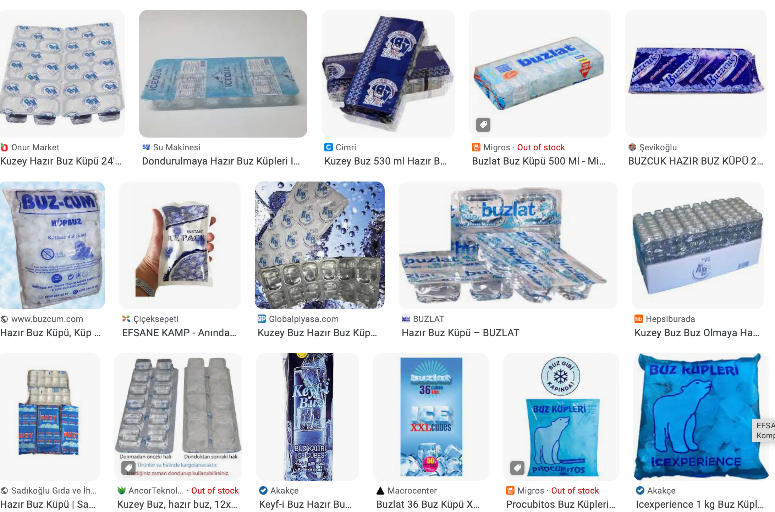The image size is (775, 512).
Task: Open the Instant Ice Pack hand-held image
Action: (x=180, y=245)
